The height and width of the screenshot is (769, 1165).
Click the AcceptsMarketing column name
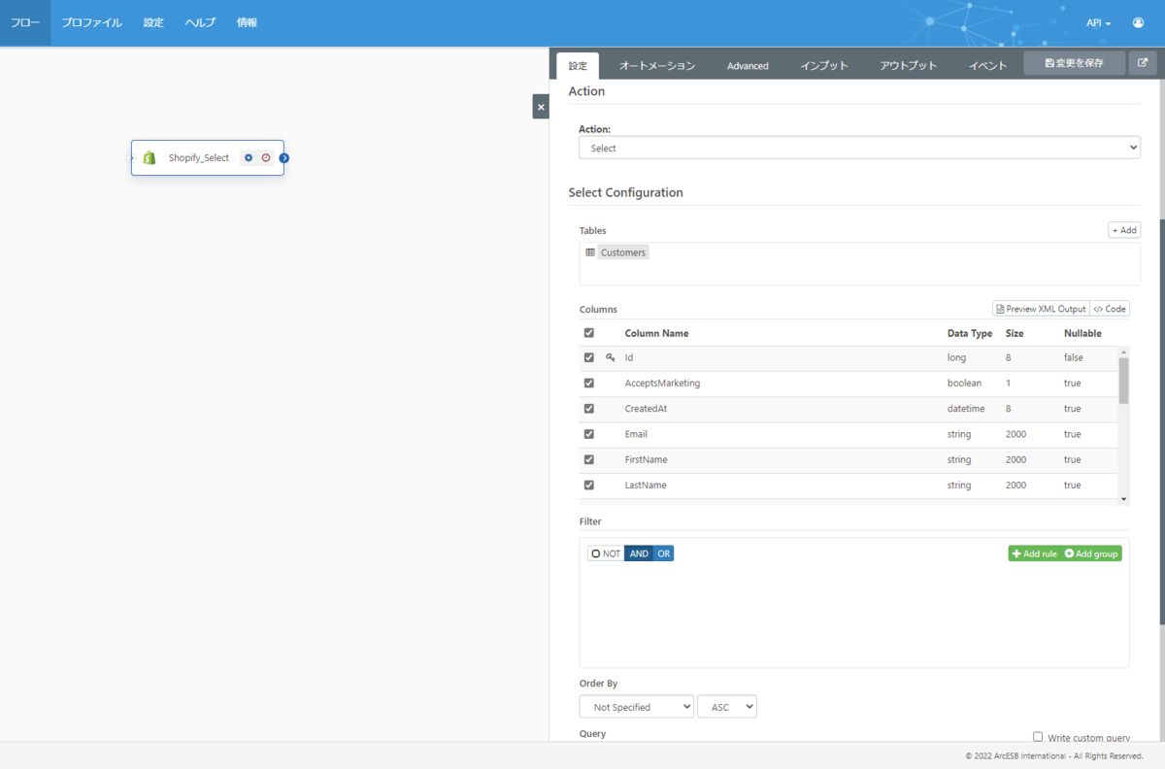pos(662,383)
